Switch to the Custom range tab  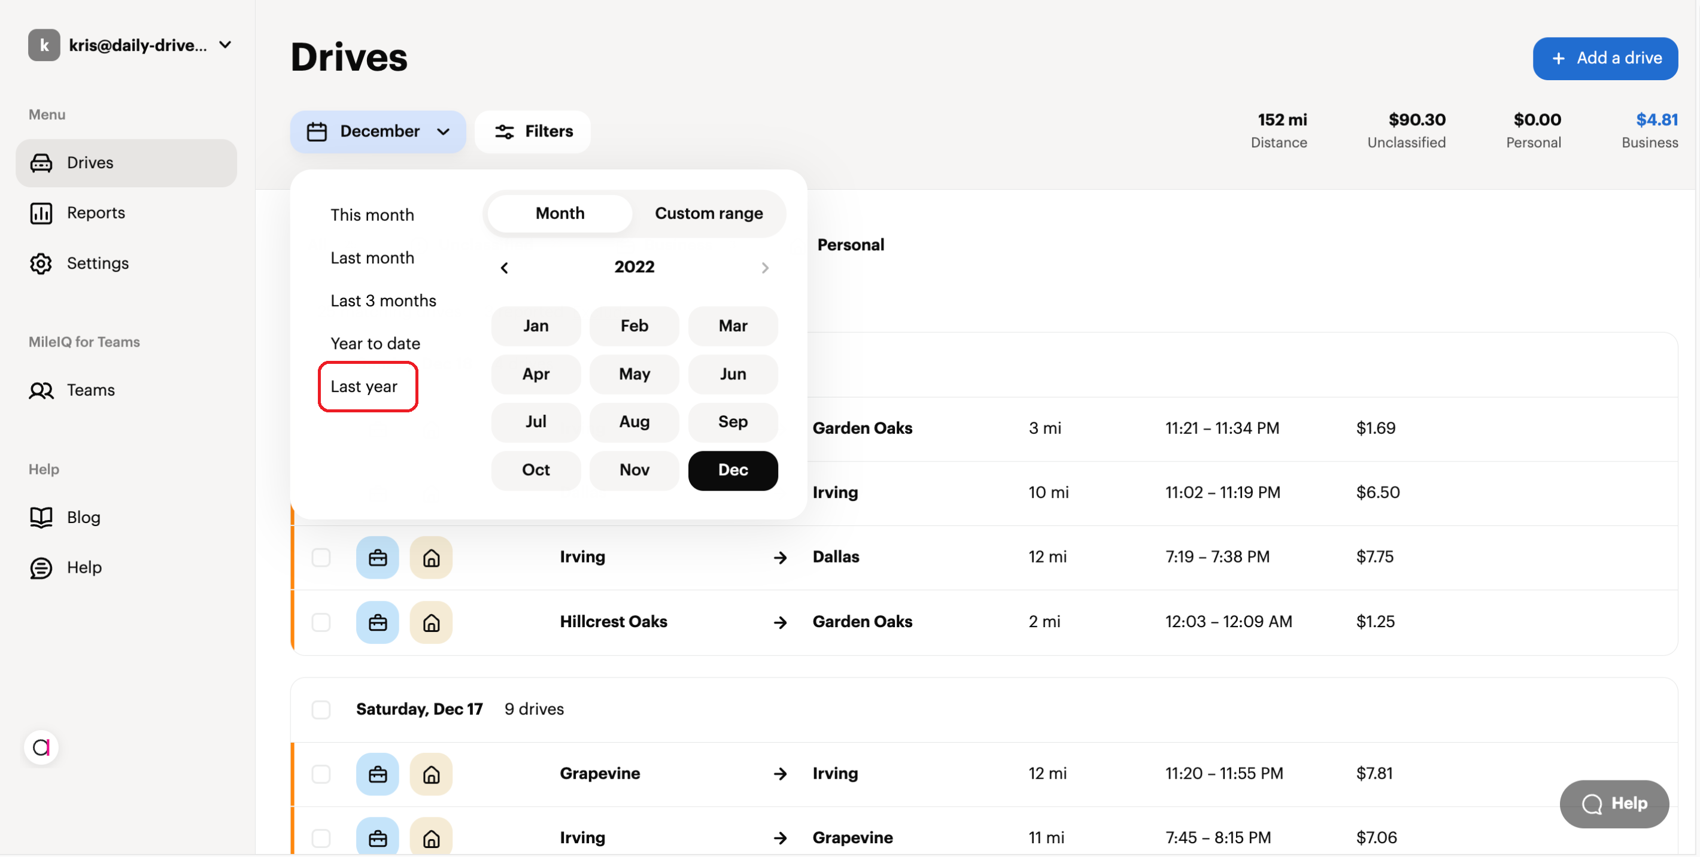[709, 213]
